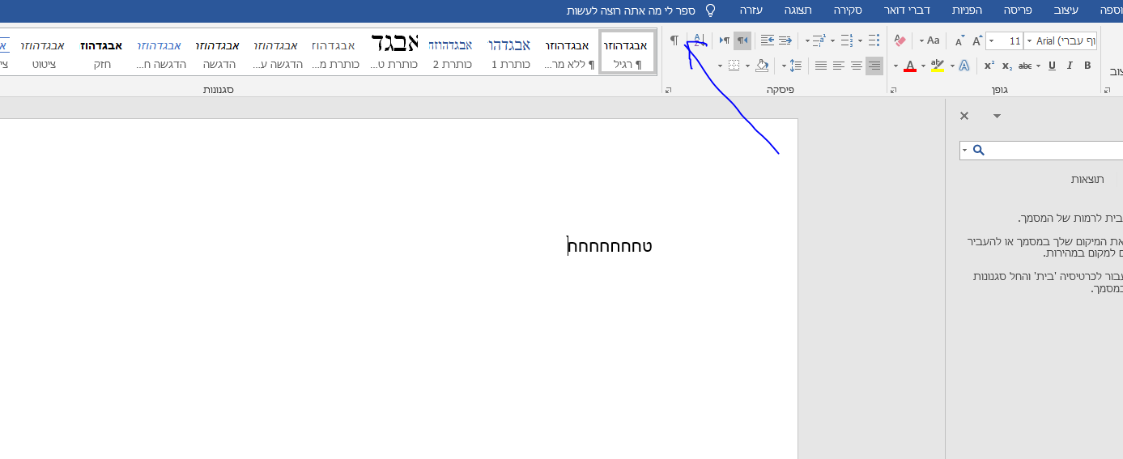
Task: Apply the כותרת 2 style
Action: pyautogui.click(x=452, y=53)
